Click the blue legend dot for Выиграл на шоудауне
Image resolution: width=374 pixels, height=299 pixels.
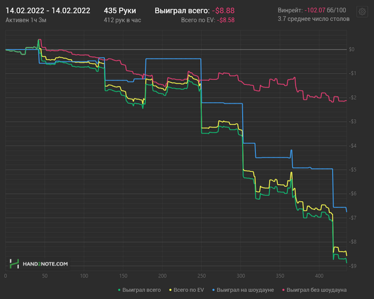pyautogui.click(x=214, y=290)
